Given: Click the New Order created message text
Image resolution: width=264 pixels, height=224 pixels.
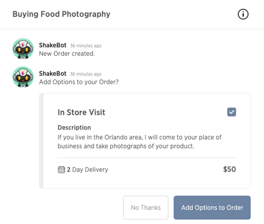Looking at the screenshot, I should [x=67, y=54].
